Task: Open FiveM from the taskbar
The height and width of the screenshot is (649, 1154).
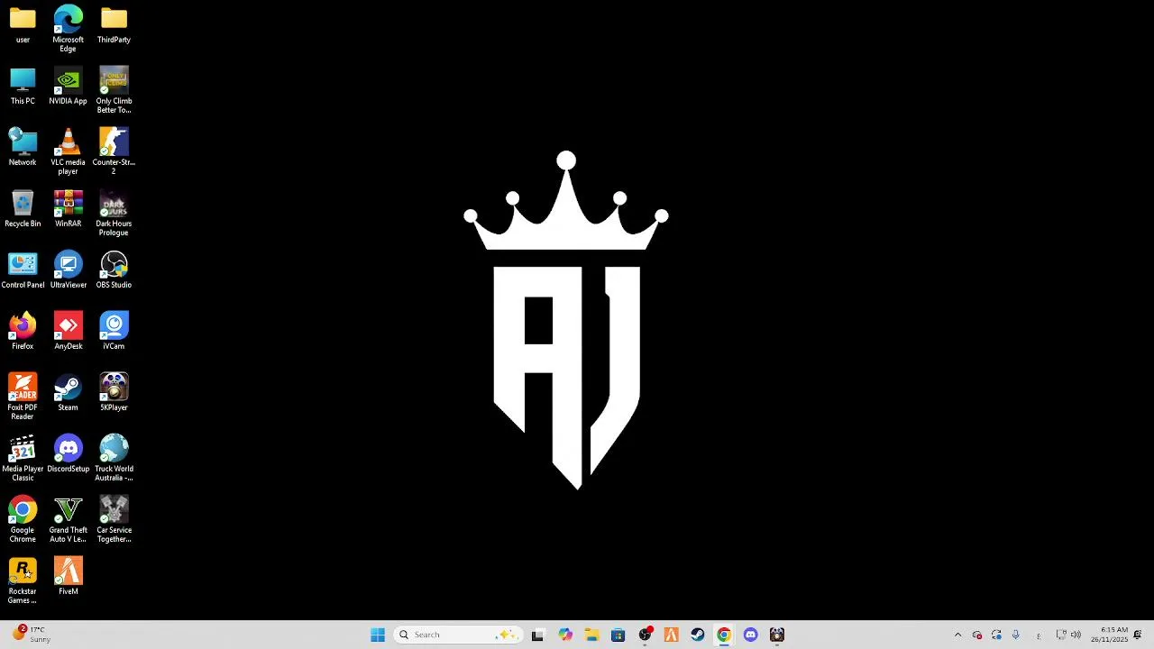Action: point(671,635)
